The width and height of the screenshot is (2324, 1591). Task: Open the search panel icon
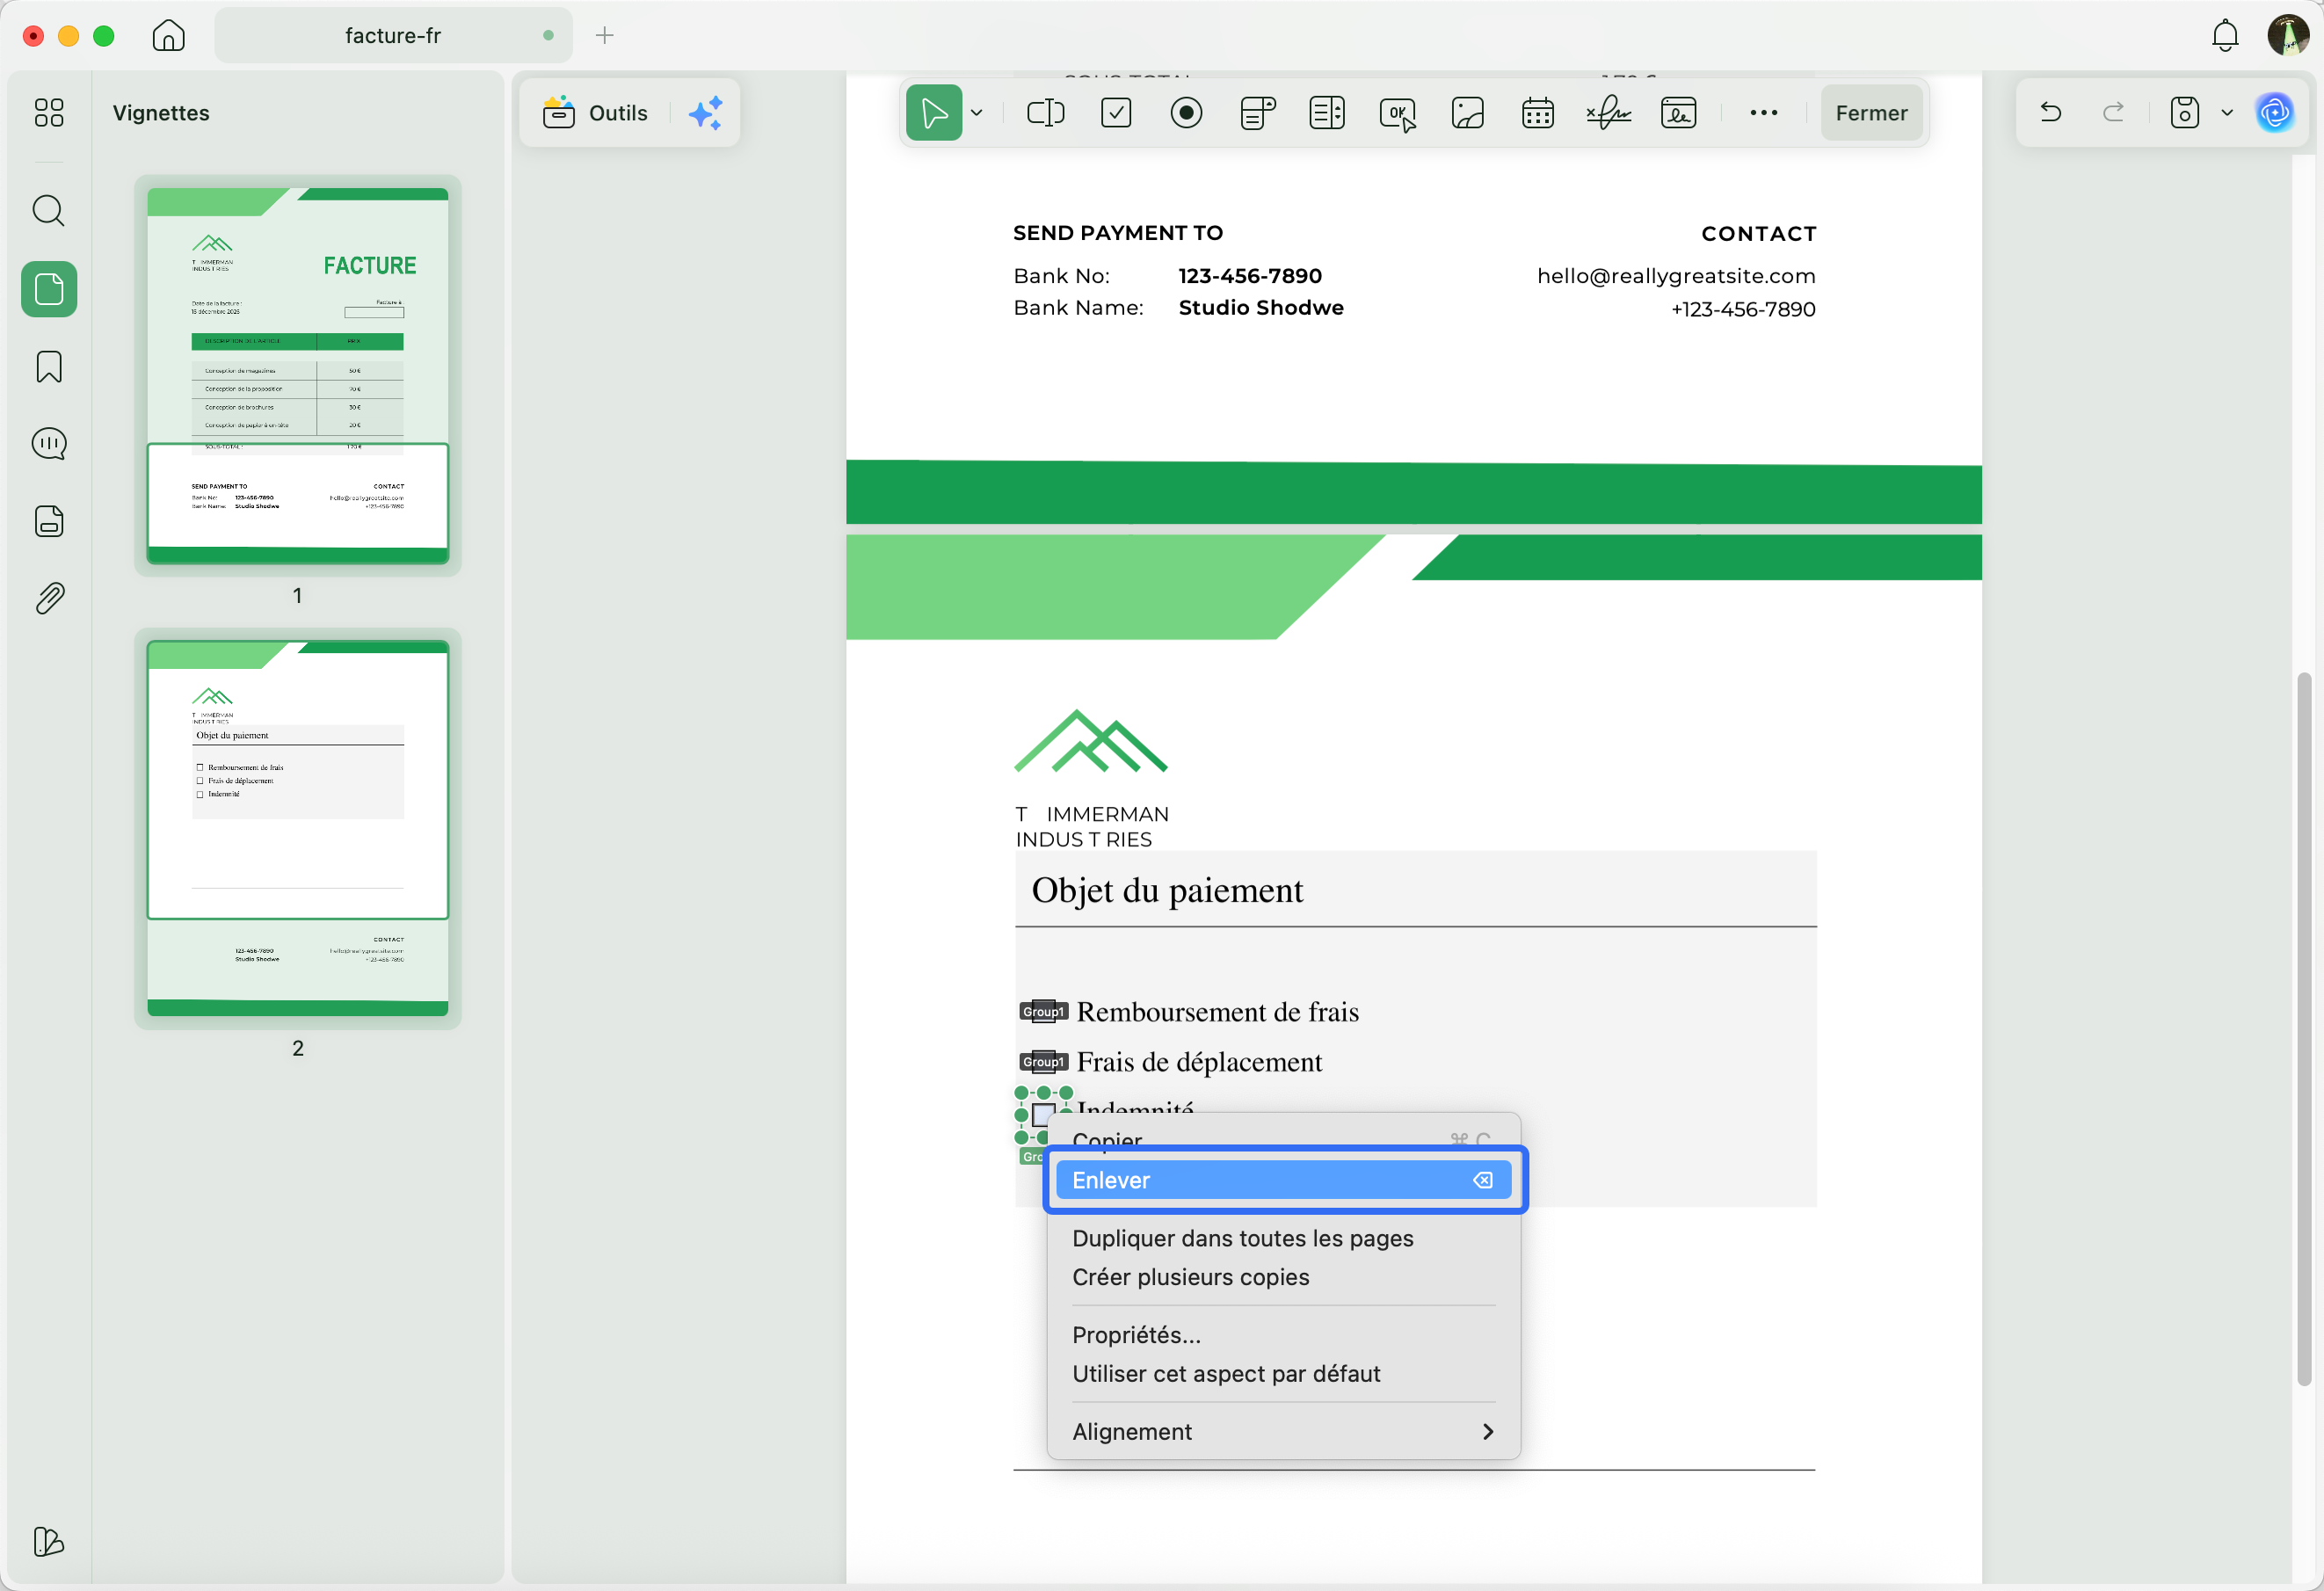tap(49, 210)
